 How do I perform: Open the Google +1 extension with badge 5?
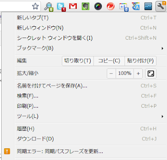click(124, 7)
